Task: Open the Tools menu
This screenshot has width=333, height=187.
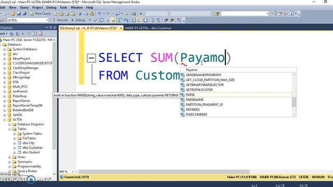Action: tap(63, 7)
